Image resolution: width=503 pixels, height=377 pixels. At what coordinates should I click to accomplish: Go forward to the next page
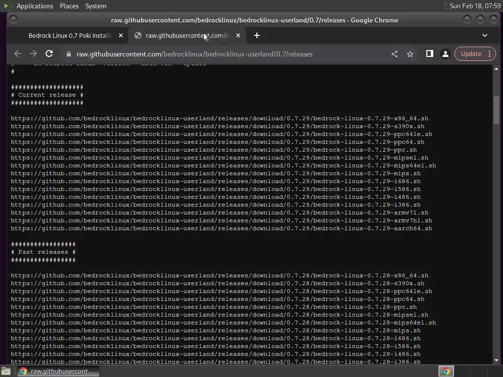[33, 54]
